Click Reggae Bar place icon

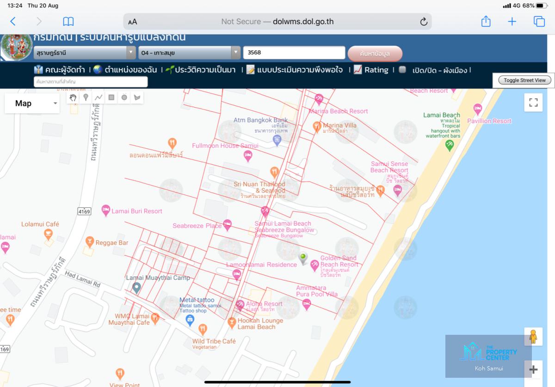90,242
